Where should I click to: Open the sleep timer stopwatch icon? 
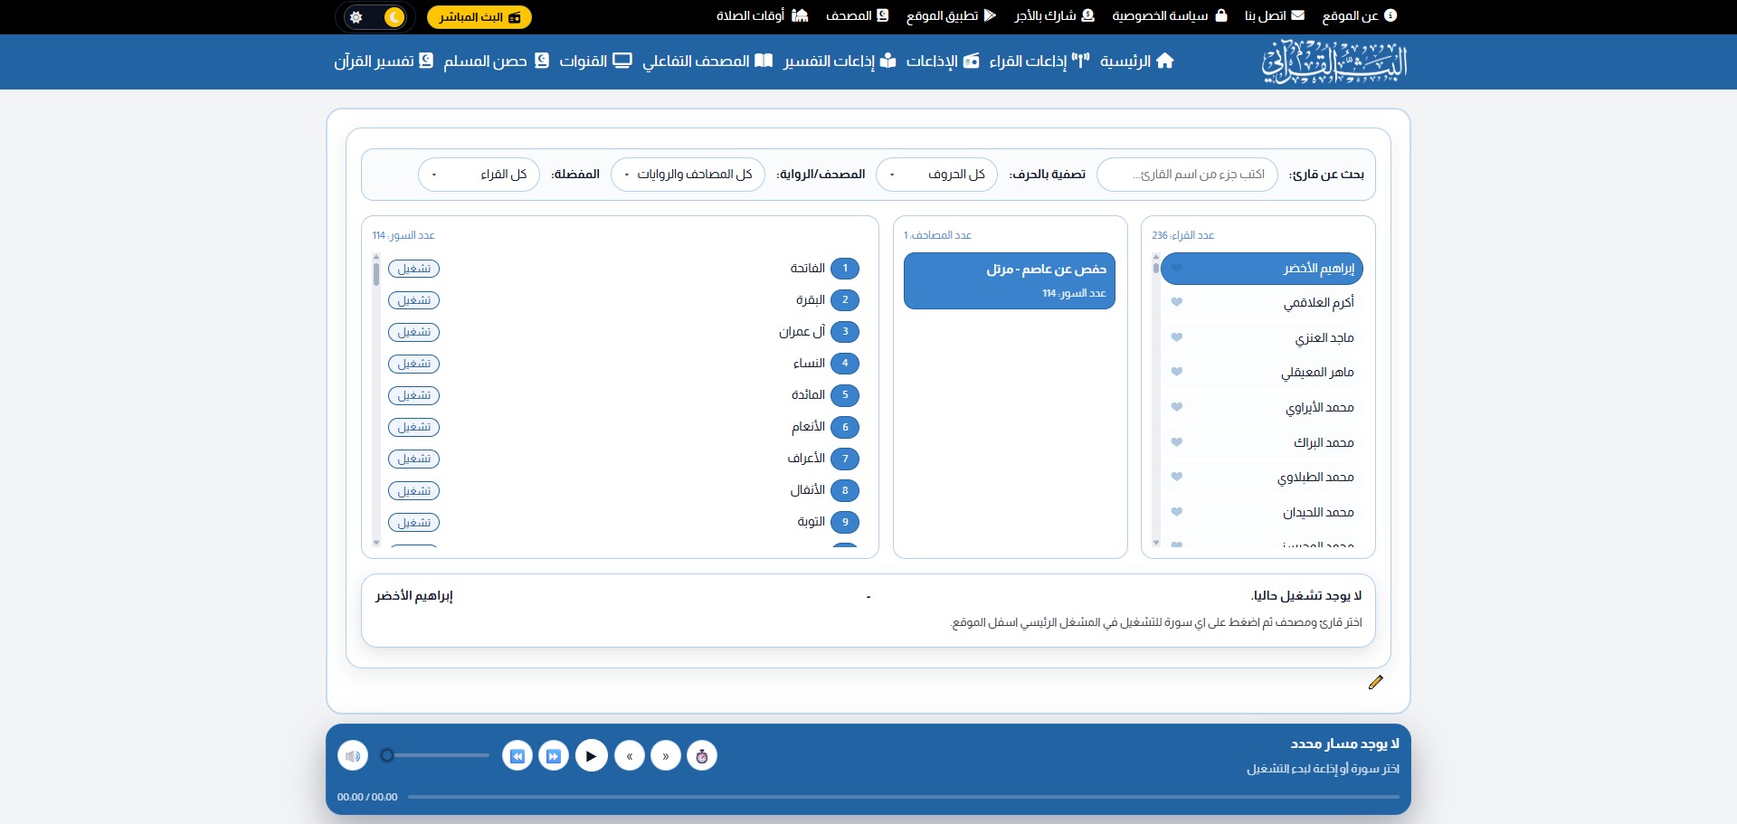[x=702, y=755]
